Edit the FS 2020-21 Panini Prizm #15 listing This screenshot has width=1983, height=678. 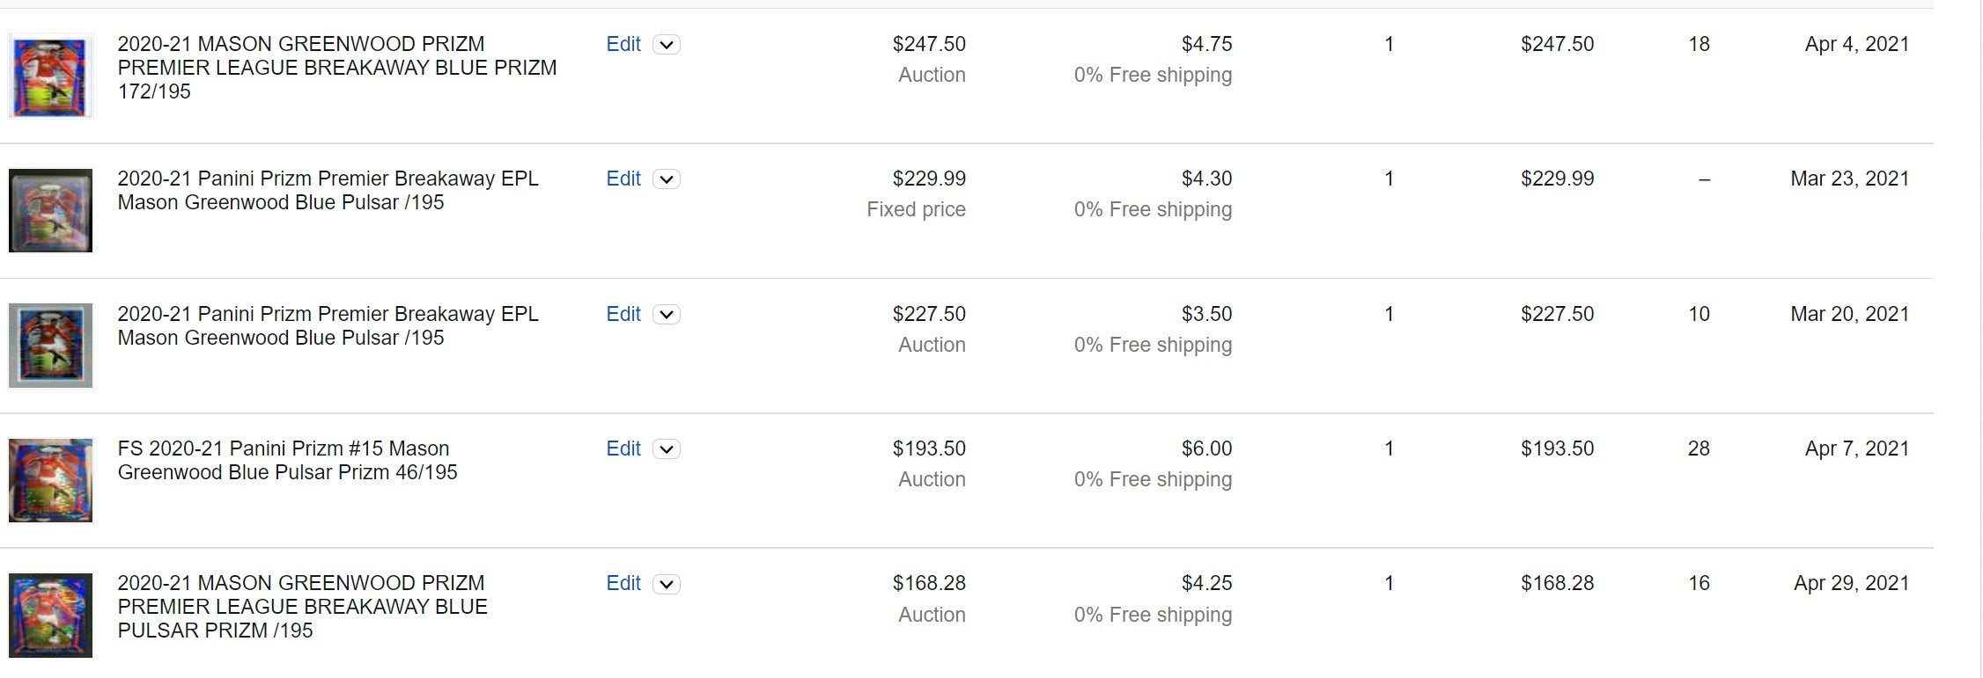click(623, 448)
